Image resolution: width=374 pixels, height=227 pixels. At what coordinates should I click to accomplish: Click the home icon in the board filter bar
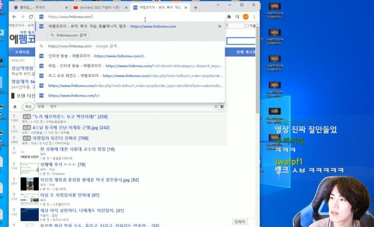(15, 107)
